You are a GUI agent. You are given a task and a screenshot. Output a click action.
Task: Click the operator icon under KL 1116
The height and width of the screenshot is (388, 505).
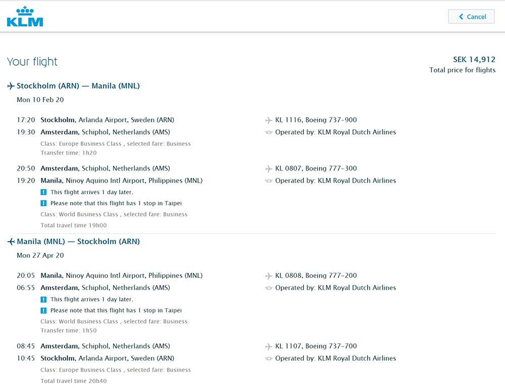click(269, 132)
